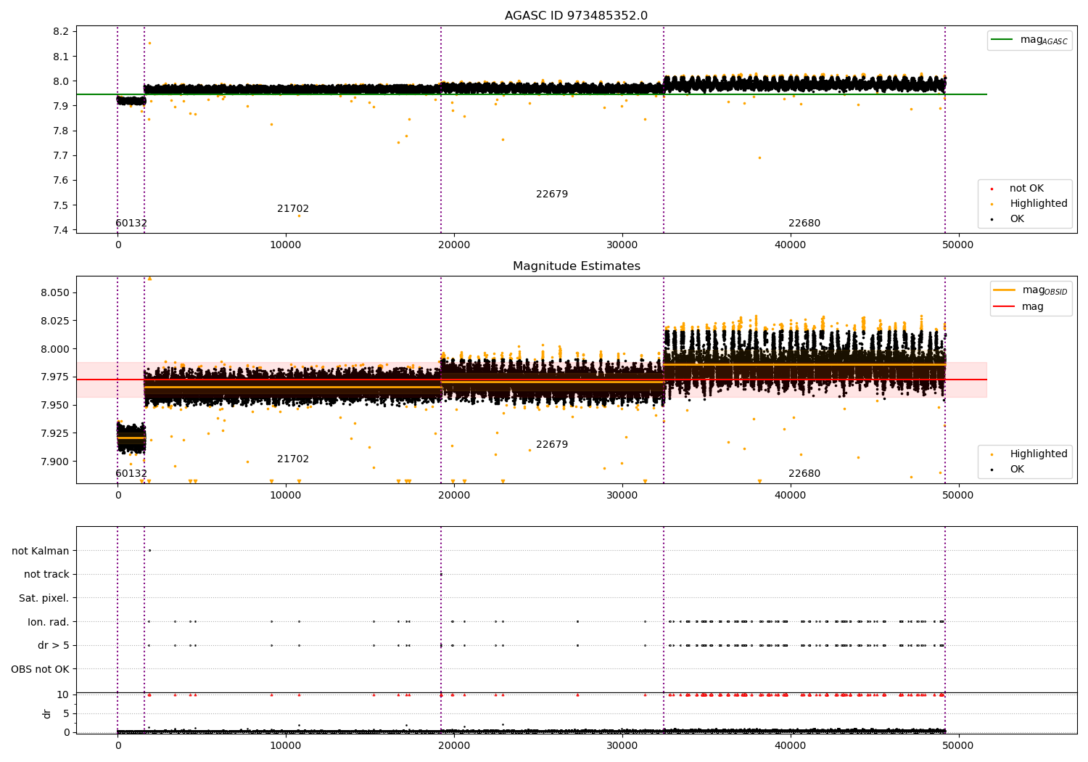
Task: Click x-axis tick 30000 in bottom plot
Action: pos(622,745)
